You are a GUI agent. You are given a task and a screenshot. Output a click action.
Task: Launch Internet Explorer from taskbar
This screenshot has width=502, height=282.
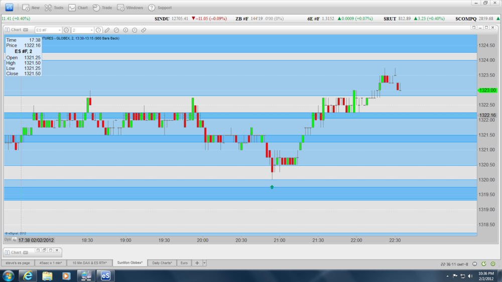(28, 276)
